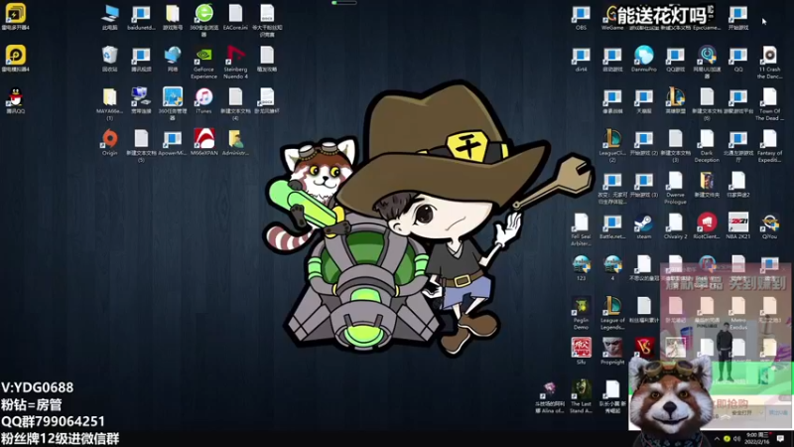Select The Last Stand A... shortcut
This screenshot has height=447, width=794.
tap(581, 396)
